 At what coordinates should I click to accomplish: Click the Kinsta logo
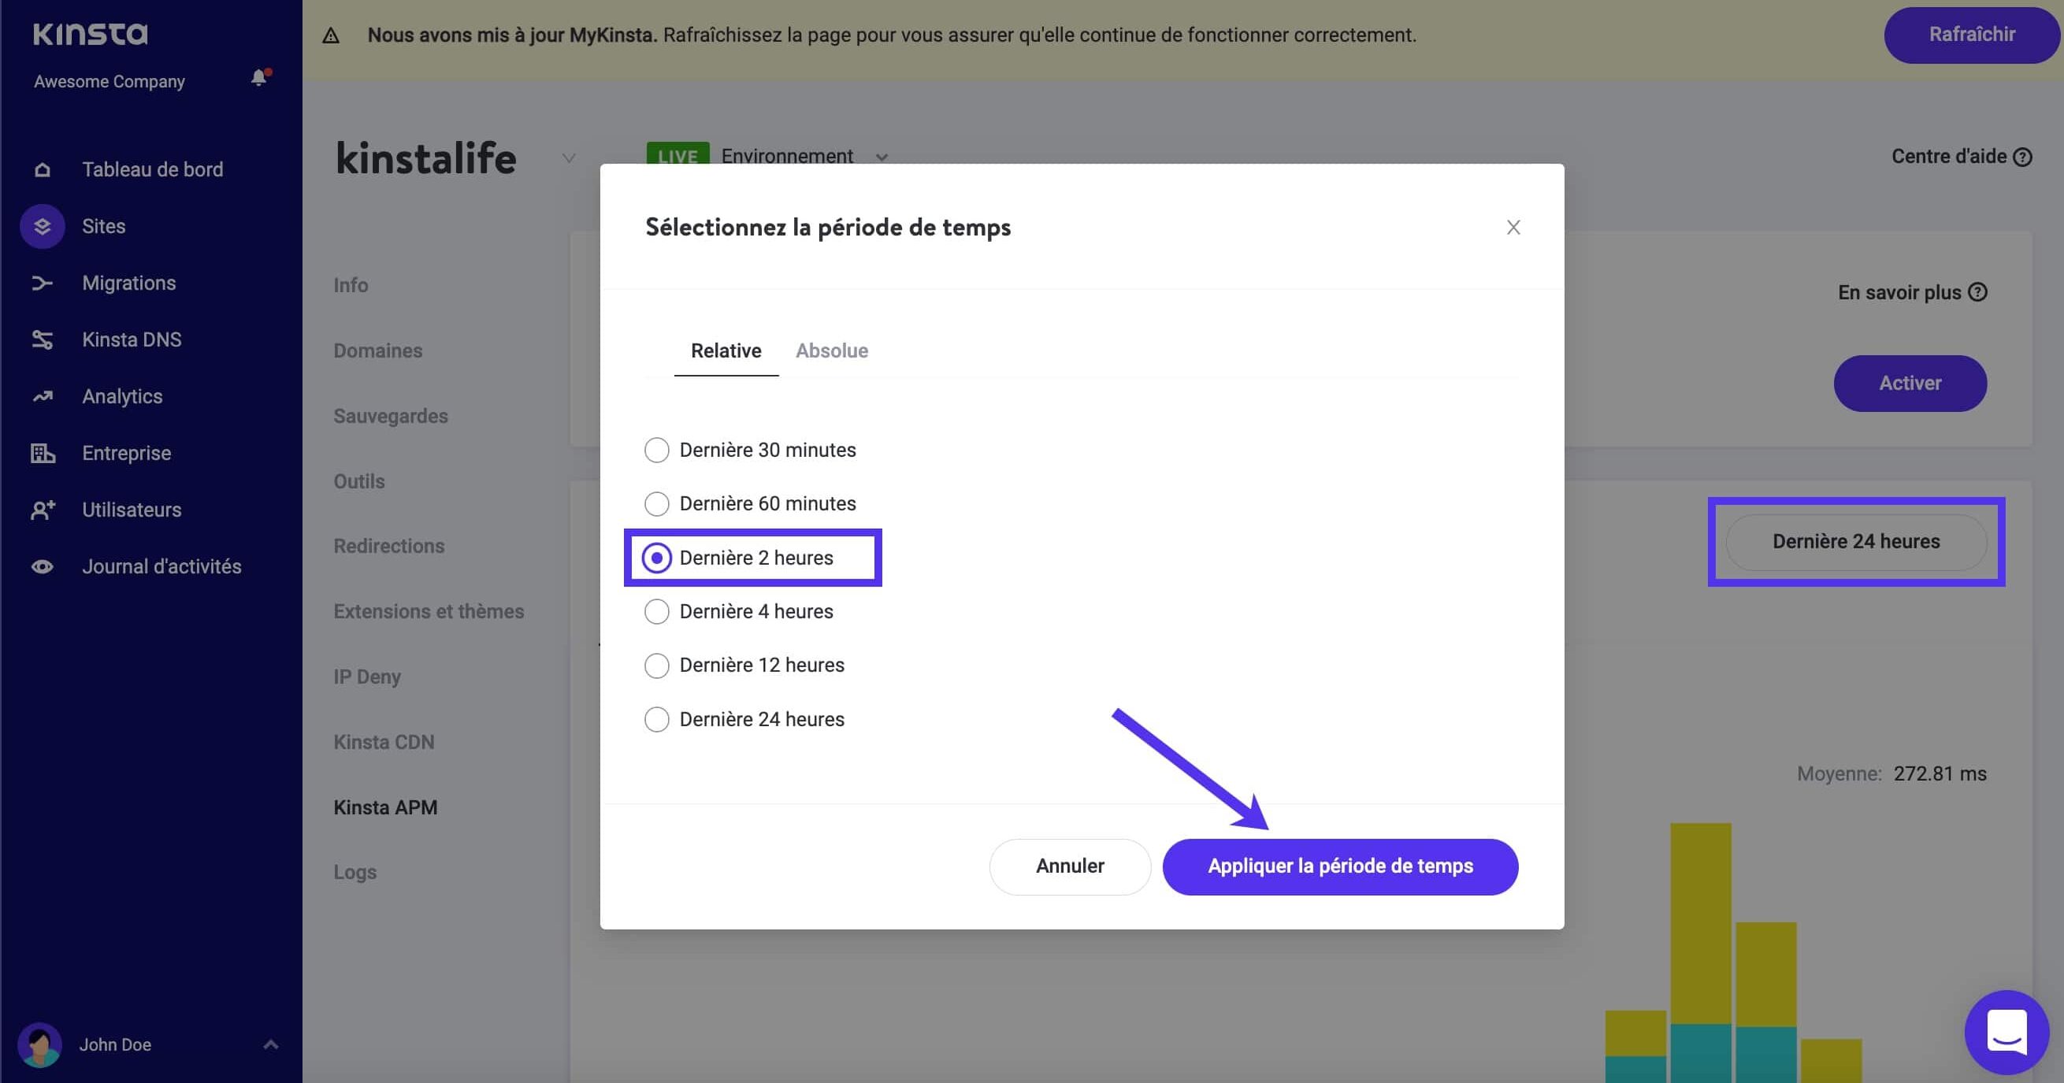click(91, 34)
